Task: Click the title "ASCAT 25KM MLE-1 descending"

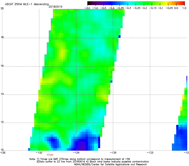Action: [27, 4]
